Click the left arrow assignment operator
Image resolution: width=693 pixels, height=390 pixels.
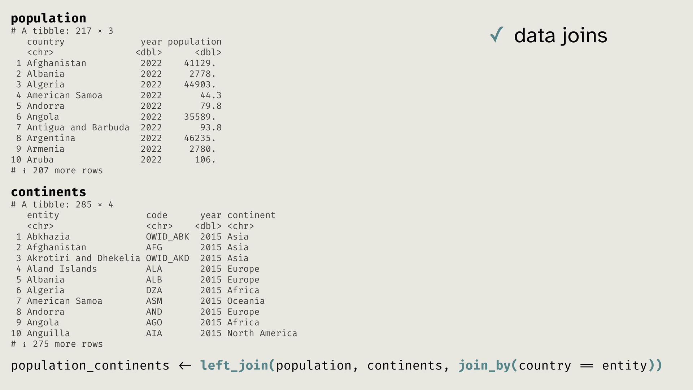point(185,366)
